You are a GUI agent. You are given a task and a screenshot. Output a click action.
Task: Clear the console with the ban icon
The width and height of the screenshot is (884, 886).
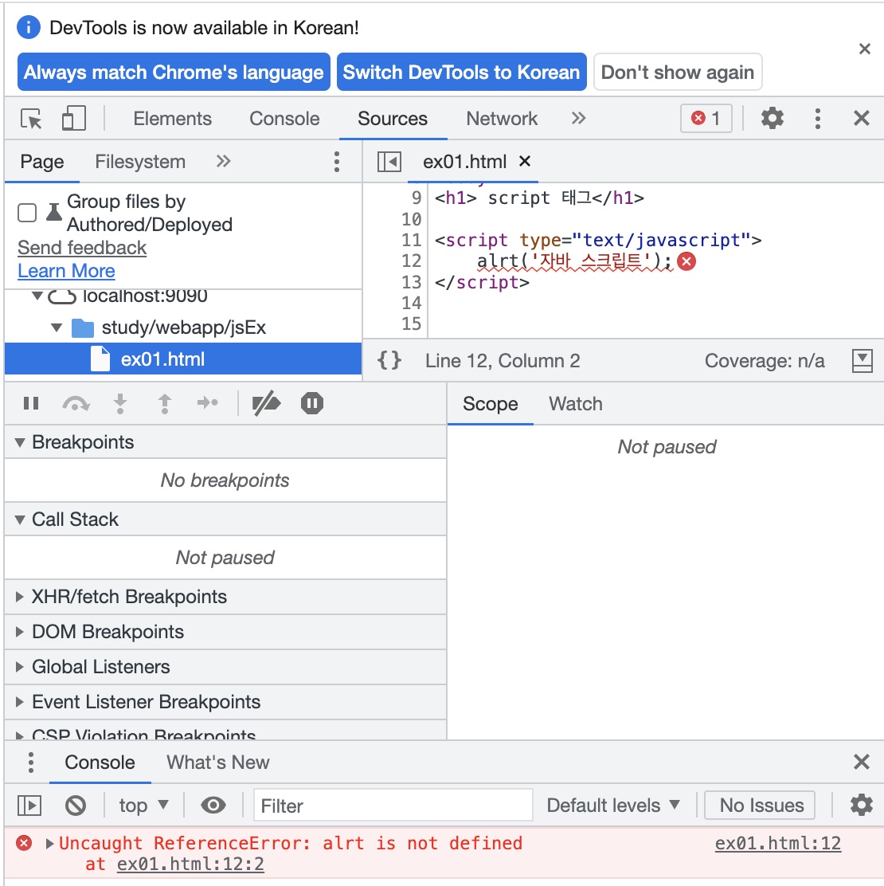(75, 806)
